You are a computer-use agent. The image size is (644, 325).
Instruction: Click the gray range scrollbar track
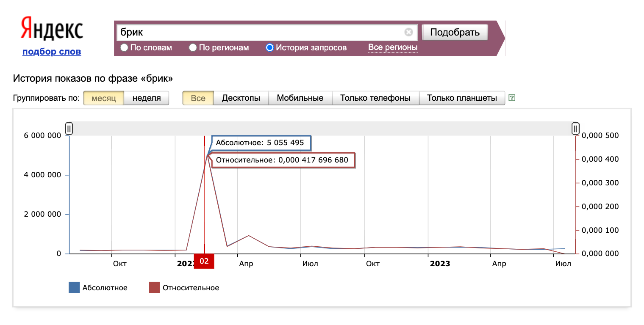(322, 128)
